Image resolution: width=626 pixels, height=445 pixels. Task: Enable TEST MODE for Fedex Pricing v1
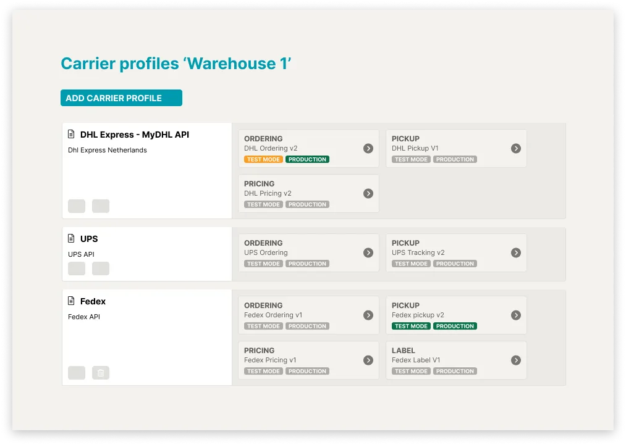263,371
